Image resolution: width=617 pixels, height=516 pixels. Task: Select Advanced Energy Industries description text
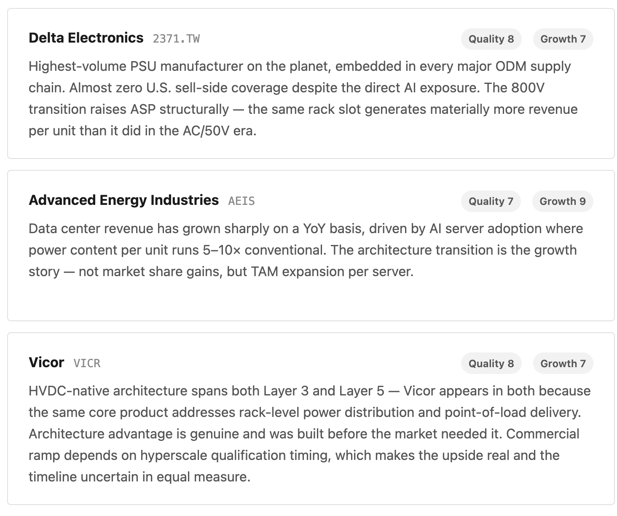point(306,250)
